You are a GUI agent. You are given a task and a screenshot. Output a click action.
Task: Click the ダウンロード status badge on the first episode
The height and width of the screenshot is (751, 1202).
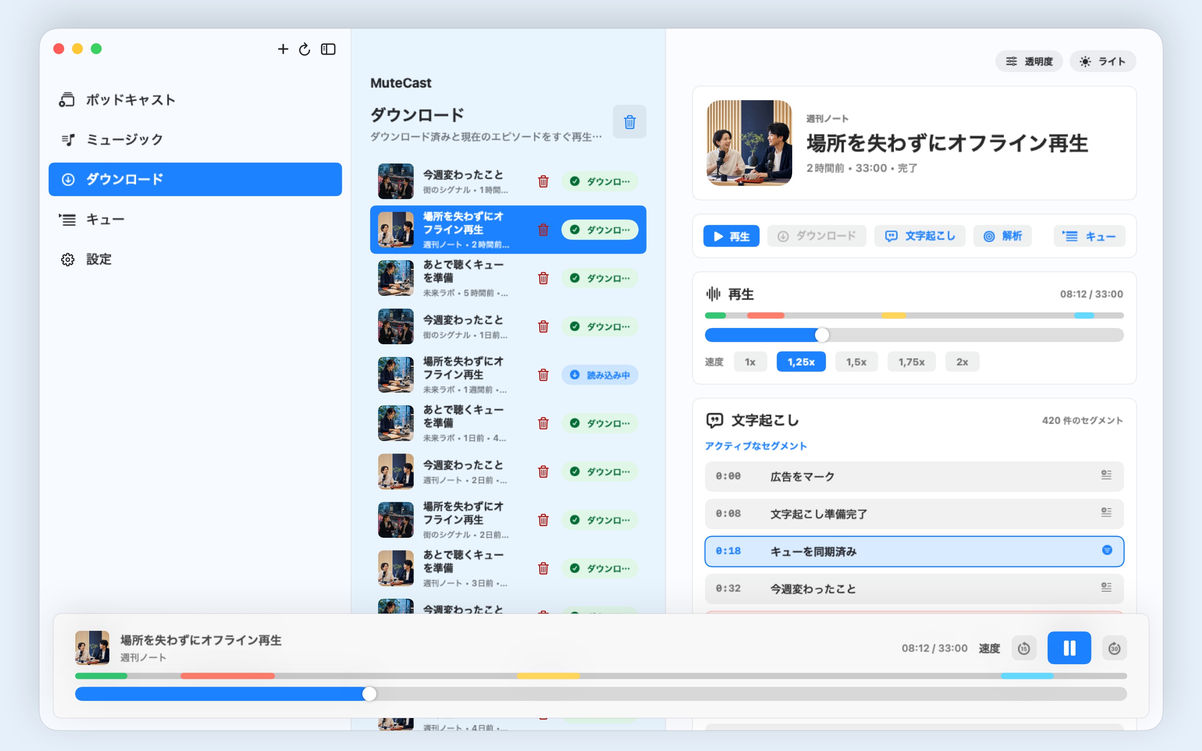[599, 181]
